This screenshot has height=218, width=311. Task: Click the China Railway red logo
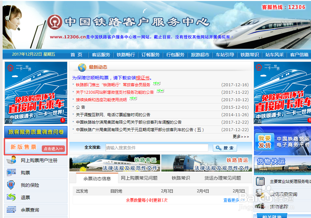(x=54, y=22)
